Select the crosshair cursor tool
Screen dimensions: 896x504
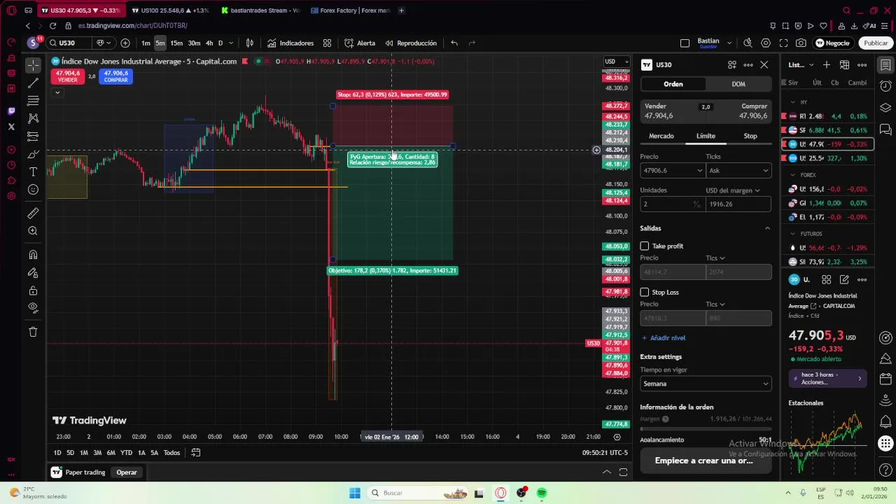click(33, 65)
